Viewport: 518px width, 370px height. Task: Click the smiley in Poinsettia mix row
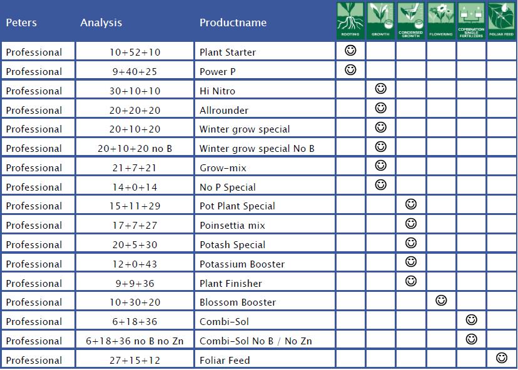tap(411, 224)
